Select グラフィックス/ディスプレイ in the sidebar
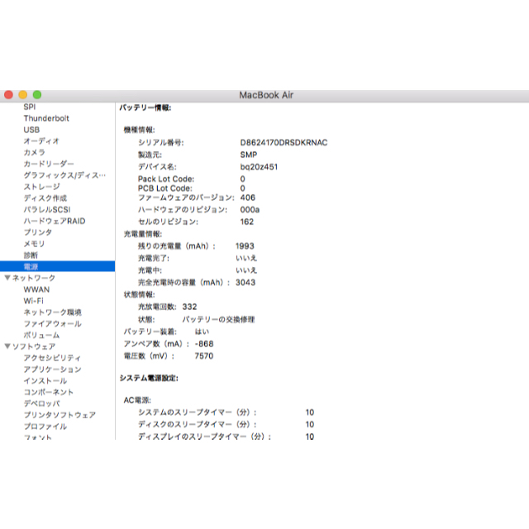 point(64,175)
